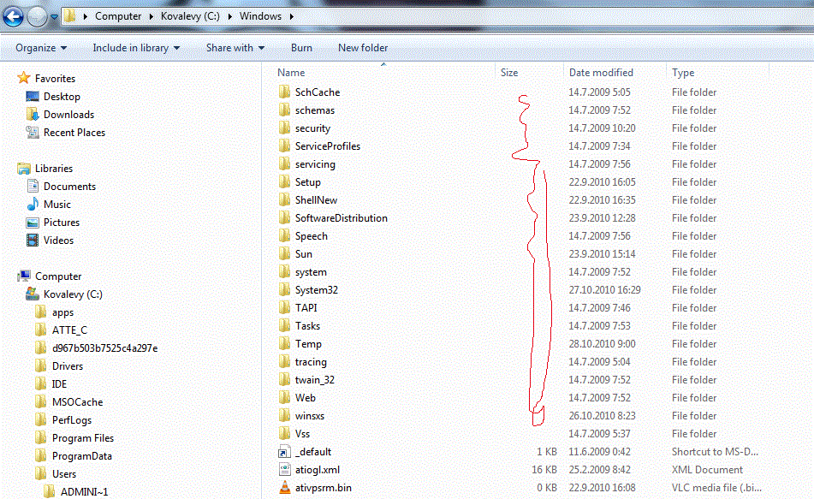Sort by the Size column header
Viewport: 814px width, 499px height.
coord(509,73)
